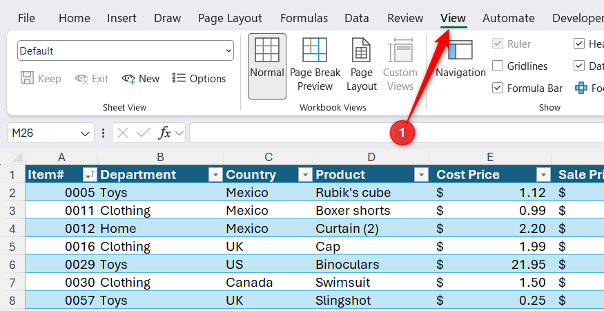Open the Country filter dropdown
The width and height of the screenshot is (604, 311).
[x=305, y=175]
